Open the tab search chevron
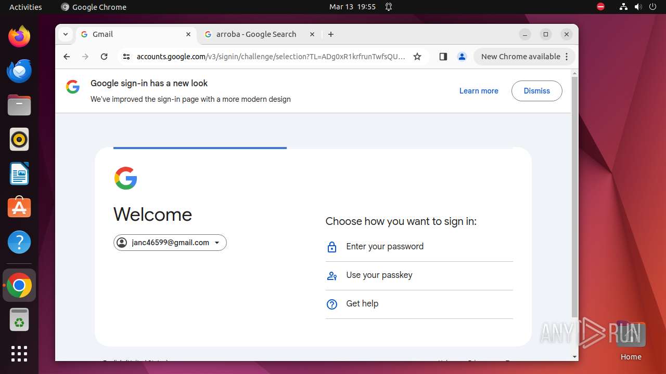Image resolution: width=666 pixels, height=374 pixels. (66, 34)
